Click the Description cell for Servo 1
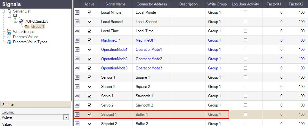The image size is (308, 126). pos(188,96)
